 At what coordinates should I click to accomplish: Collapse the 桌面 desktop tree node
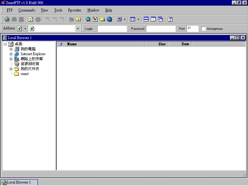5,44
